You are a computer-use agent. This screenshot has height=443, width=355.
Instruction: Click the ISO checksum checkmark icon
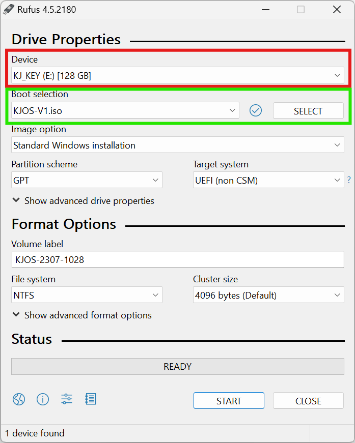point(256,110)
